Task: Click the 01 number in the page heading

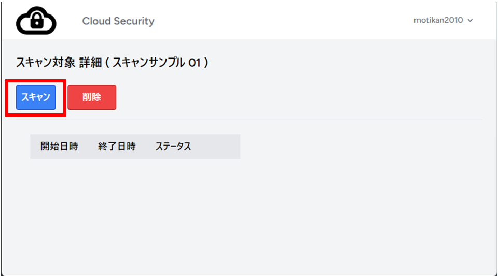Action: [x=194, y=63]
